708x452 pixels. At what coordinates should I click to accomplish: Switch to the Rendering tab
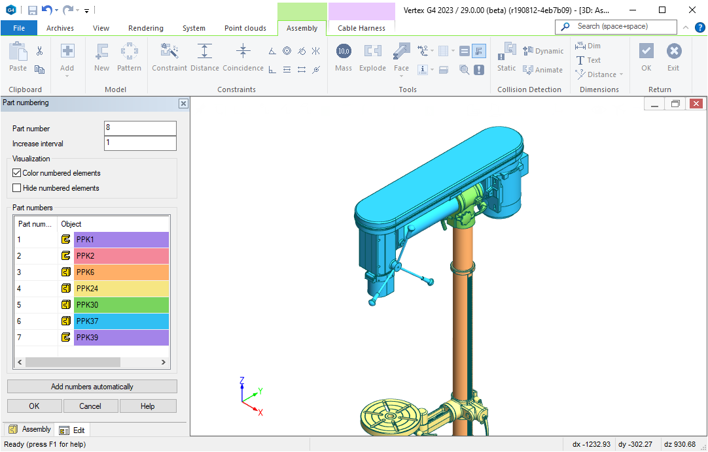click(x=146, y=28)
